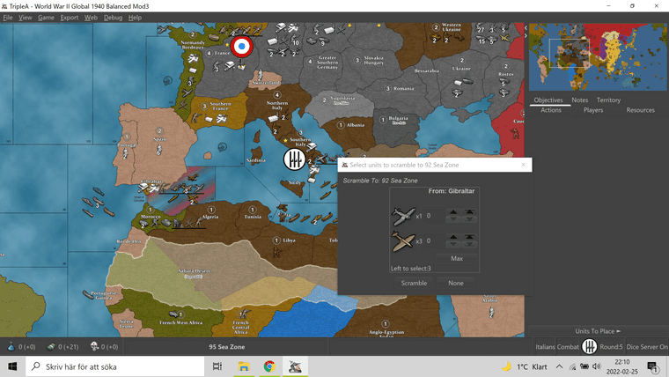Click the None button in scramble dialog
Screen dimensions: 669x377
click(x=456, y=283)
